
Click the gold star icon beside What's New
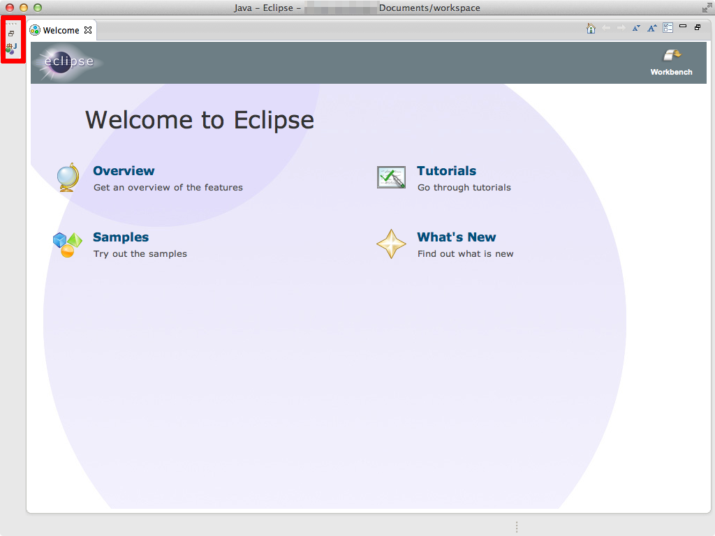391,244
